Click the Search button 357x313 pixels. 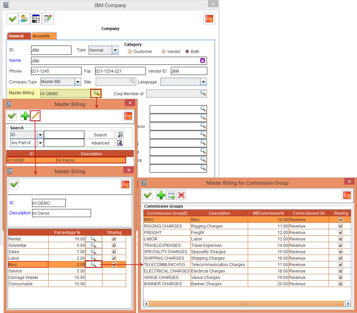click(100, 135)
